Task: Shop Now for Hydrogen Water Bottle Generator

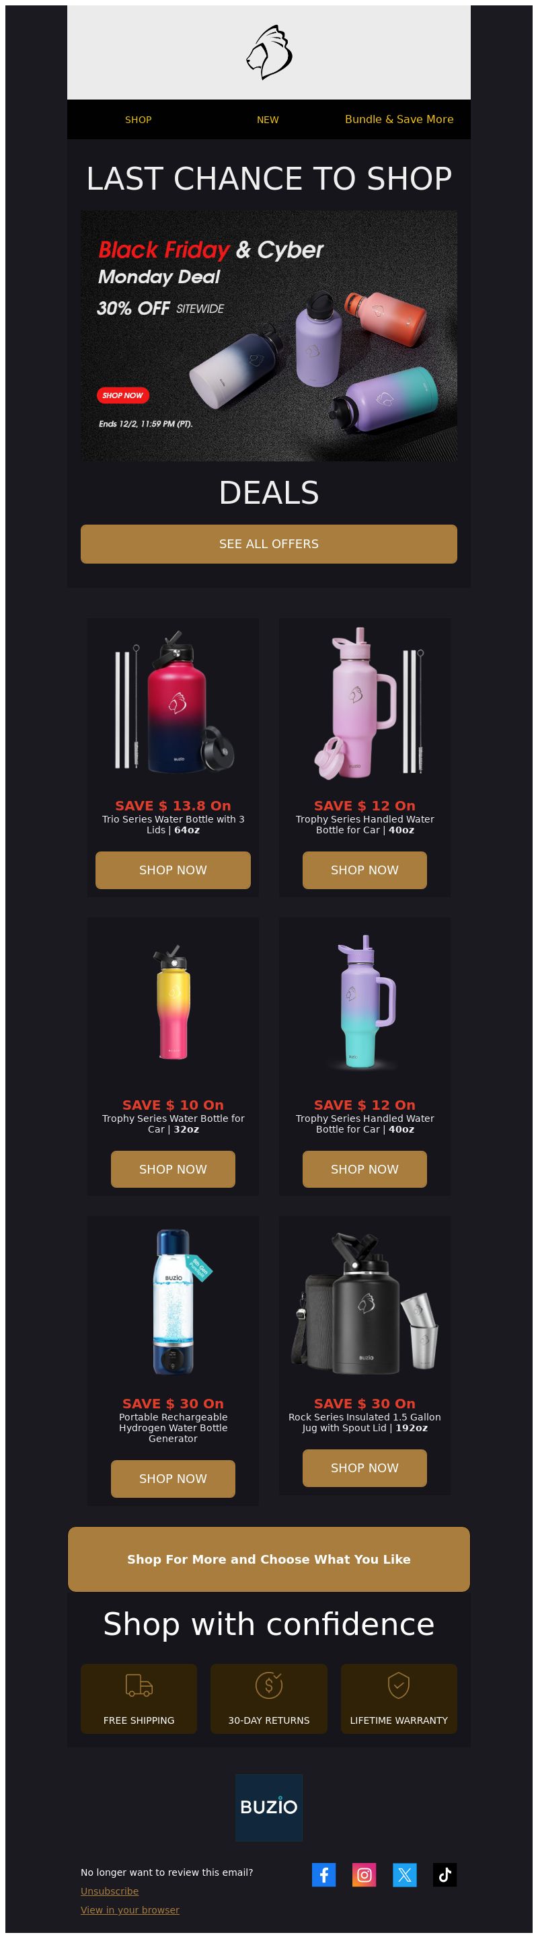Action: [173, 1479]
